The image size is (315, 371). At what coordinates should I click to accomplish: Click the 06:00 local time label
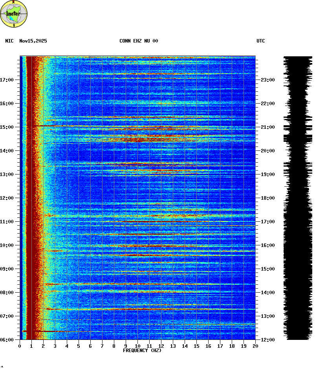click(7, 340)
